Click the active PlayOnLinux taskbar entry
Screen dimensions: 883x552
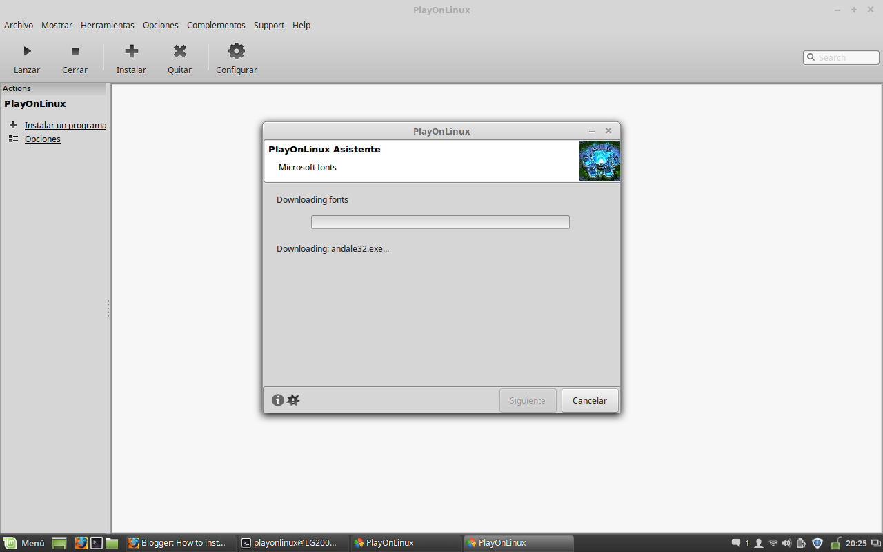[x=518, y=543]
